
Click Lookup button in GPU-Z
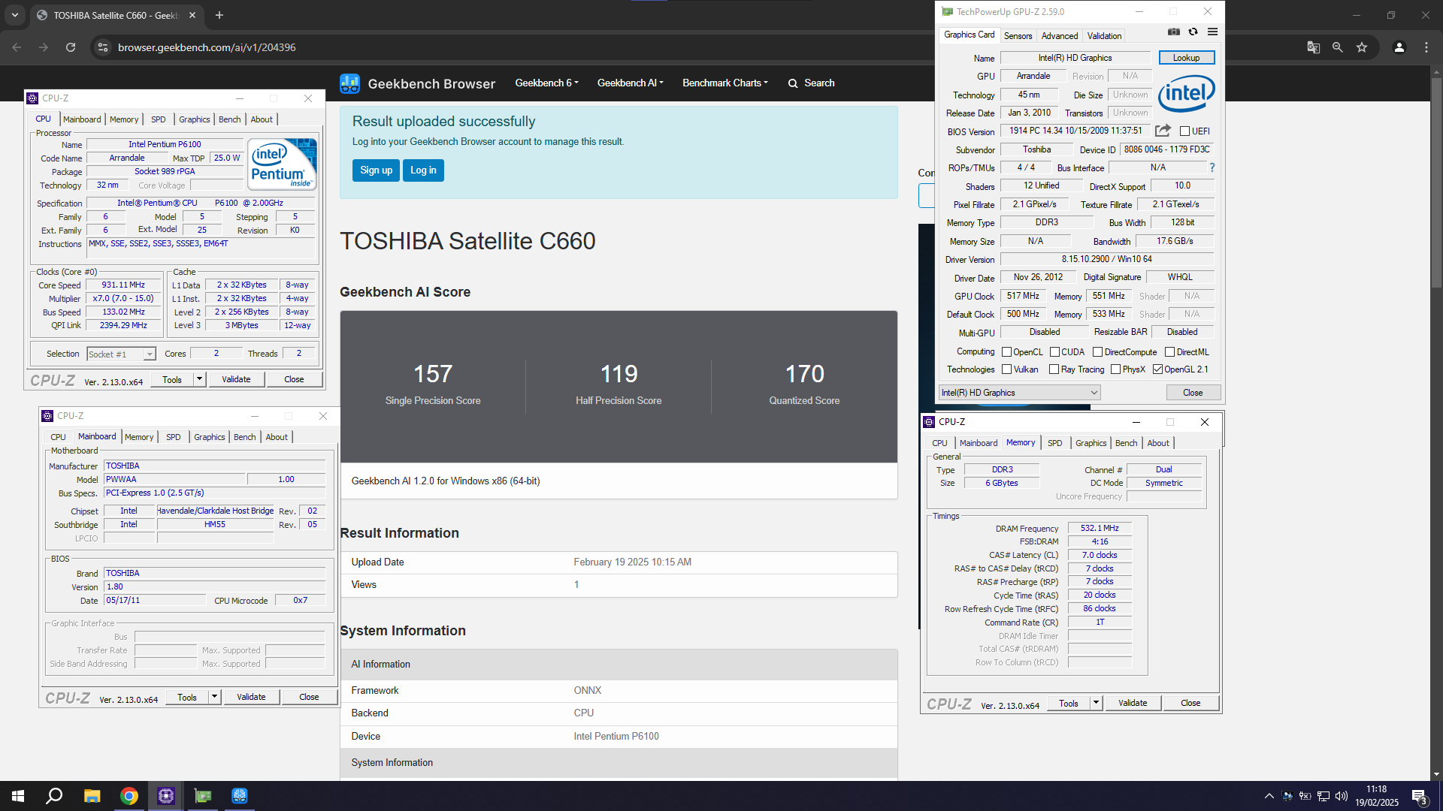[1186, 58]
